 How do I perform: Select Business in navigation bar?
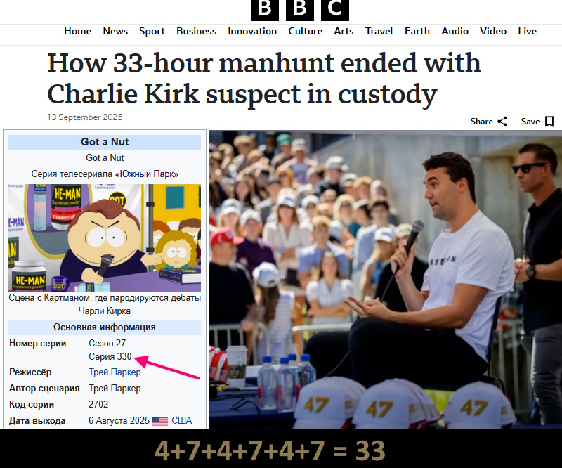197,31
